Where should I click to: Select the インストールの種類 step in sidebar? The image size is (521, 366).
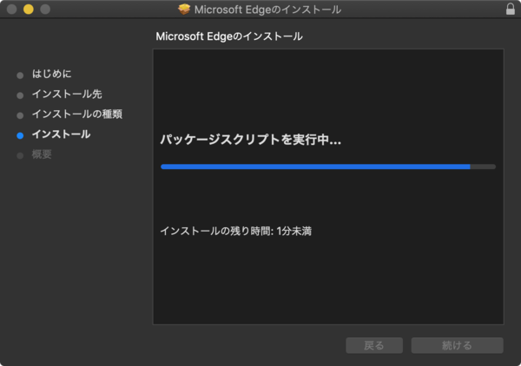click(77, 114)
